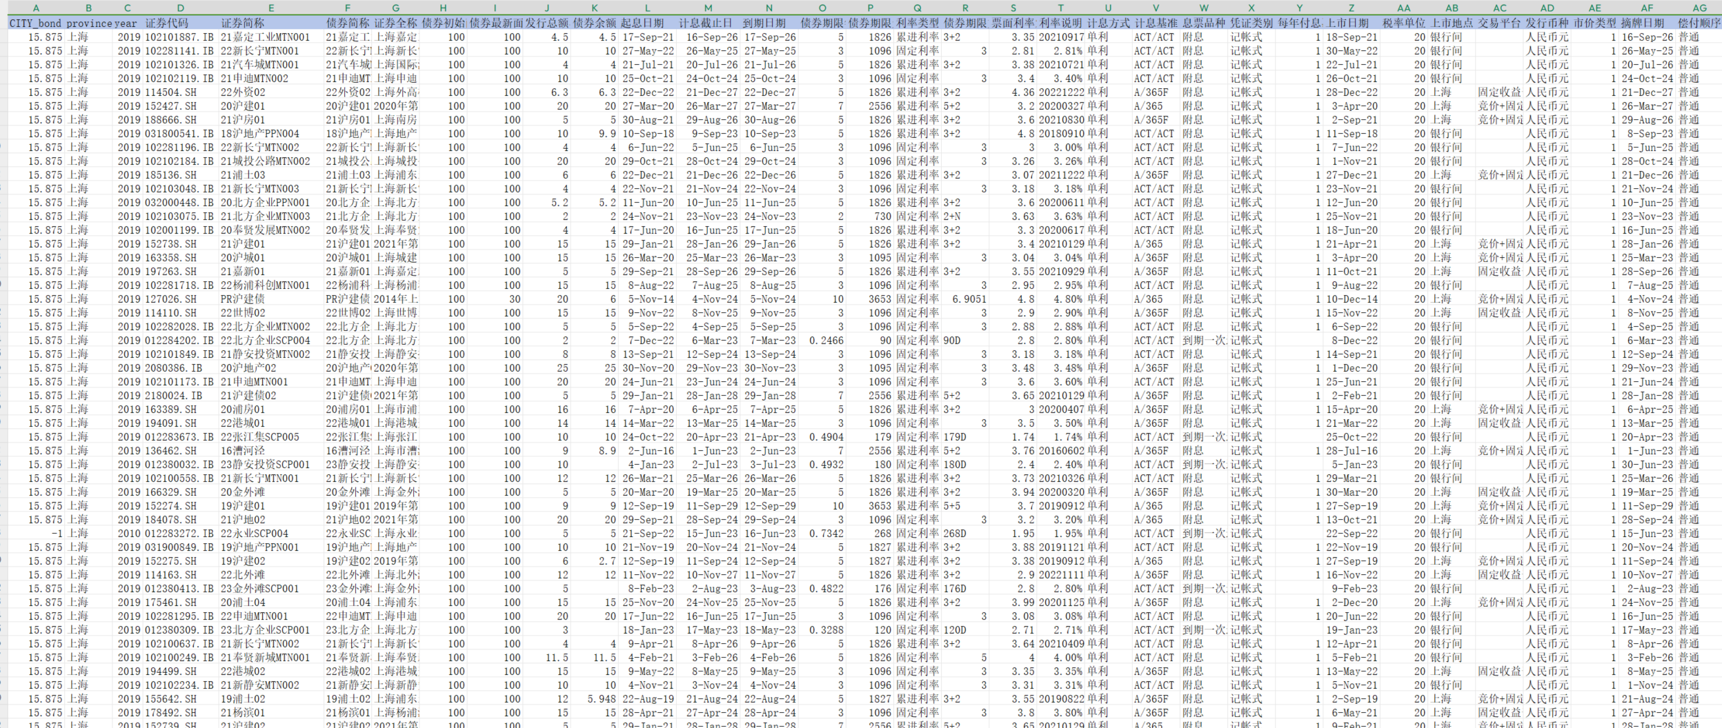The width and height of the screenshot is (1722, 728).
Task: Click the 偿付顺序 header cell
Action: tap(1700, 23)
